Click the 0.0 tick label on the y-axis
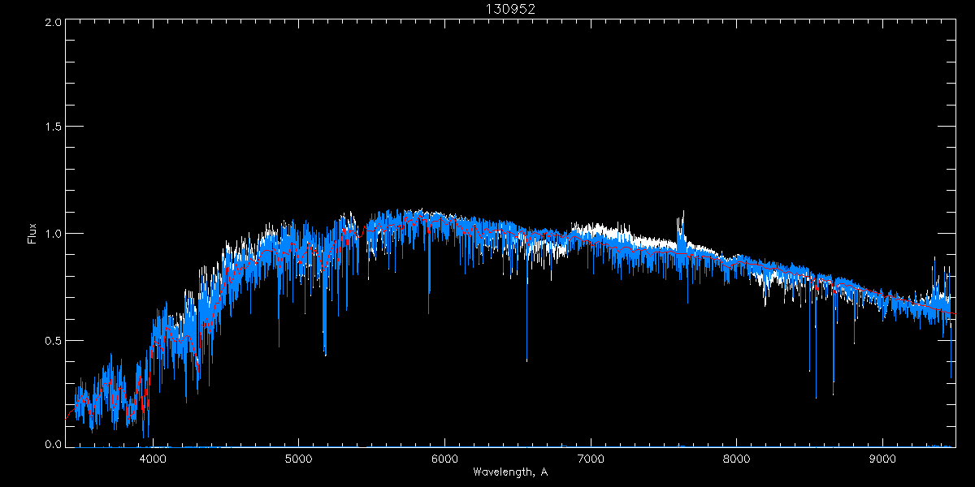 pos(53,444)
